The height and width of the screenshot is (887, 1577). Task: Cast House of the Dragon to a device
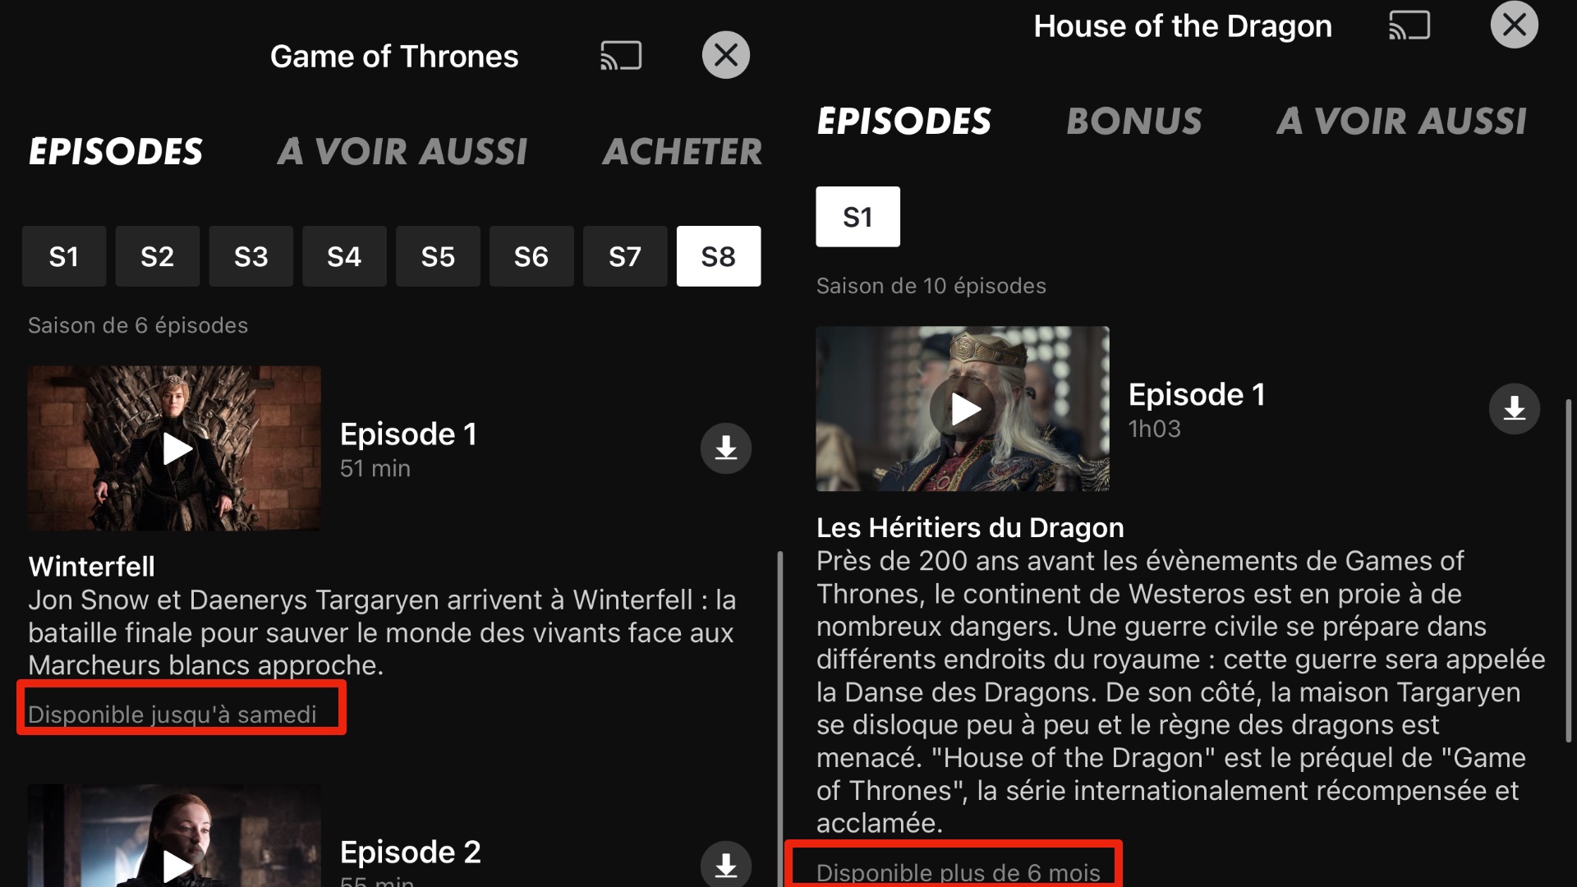tap(1409, 25)
